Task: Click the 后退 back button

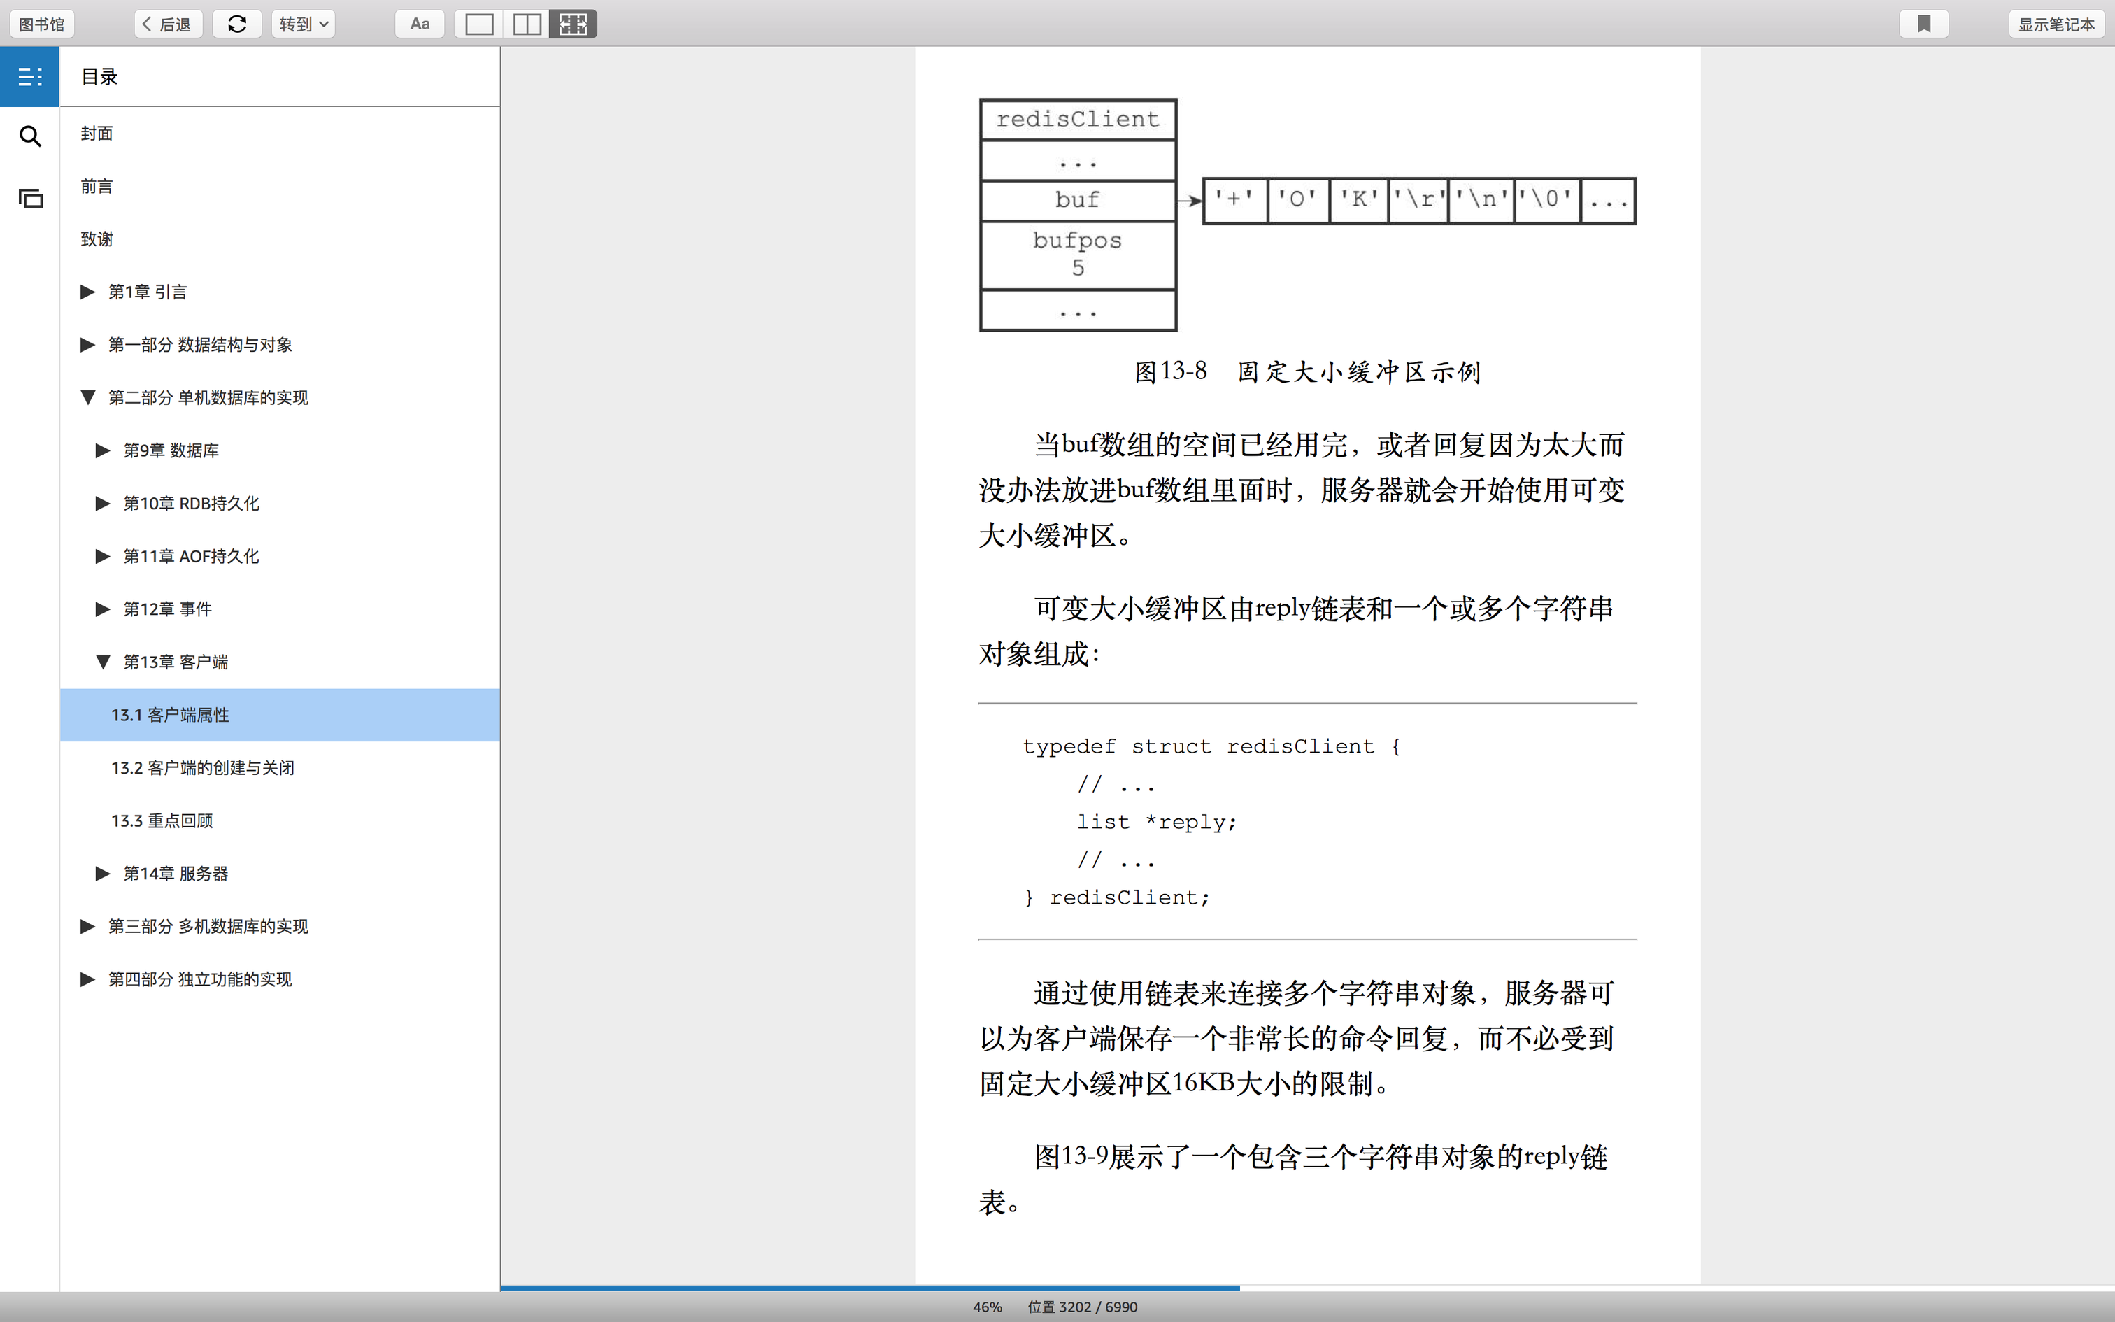Action: click(x=168, y=24)
